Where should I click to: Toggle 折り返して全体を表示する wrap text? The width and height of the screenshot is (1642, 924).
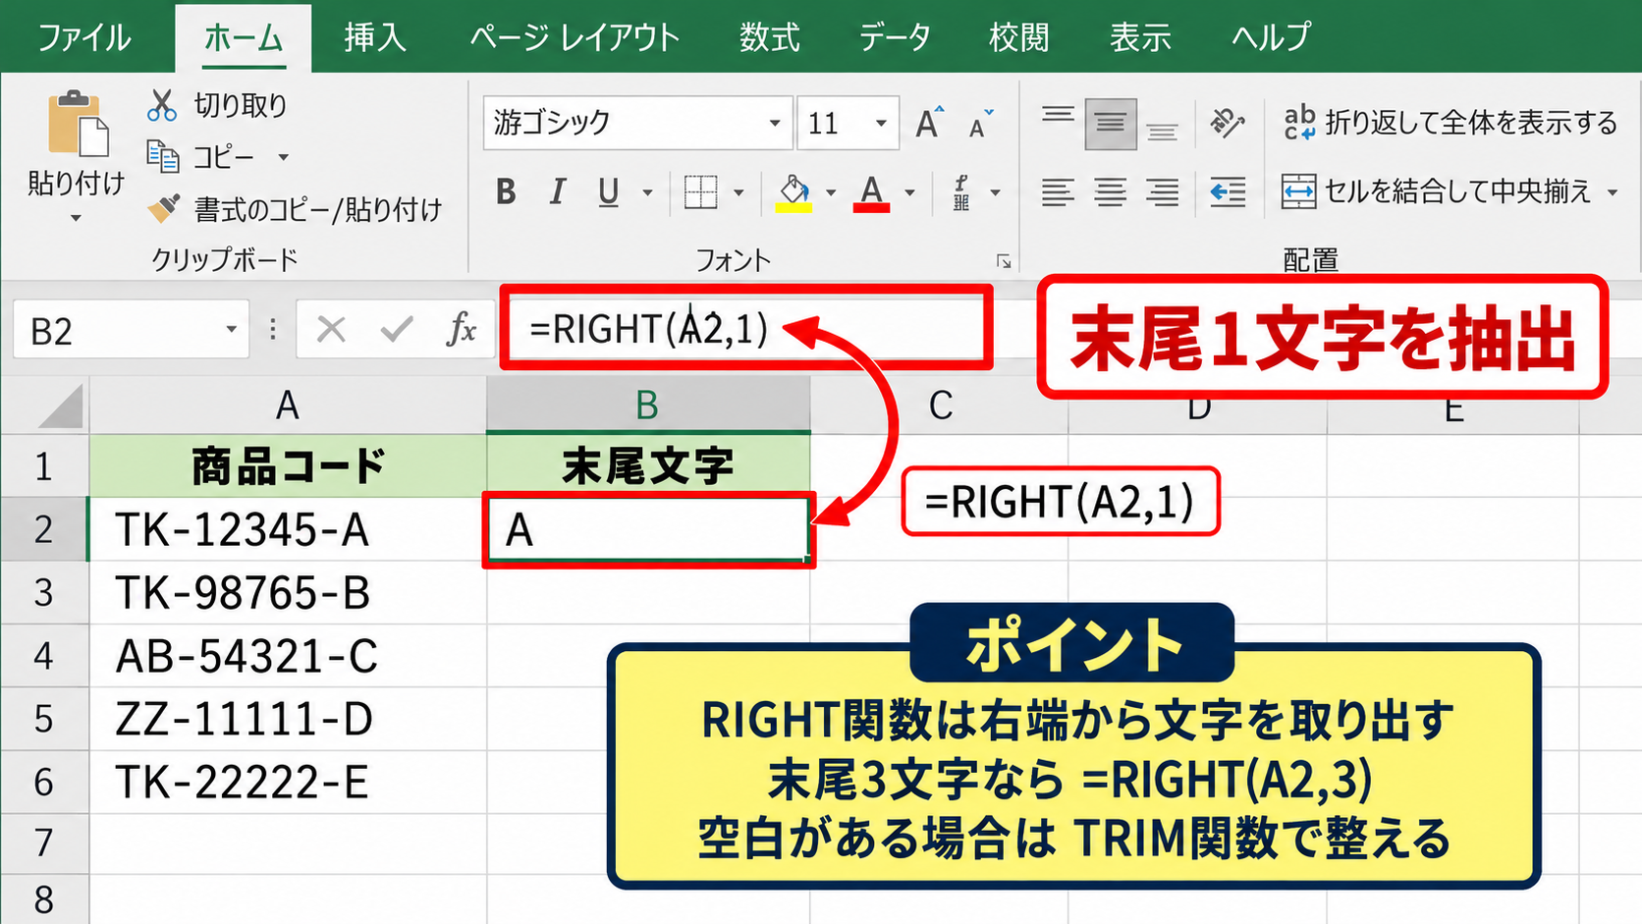pos(1450,123)
